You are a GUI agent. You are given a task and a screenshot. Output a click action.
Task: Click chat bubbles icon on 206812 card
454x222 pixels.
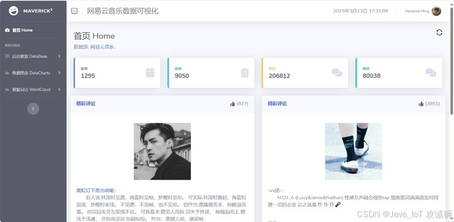pyautogui.click(x=337, y=72)
